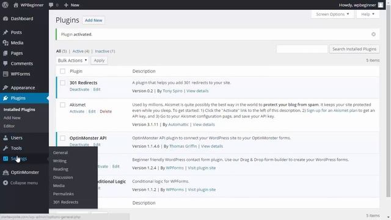
Task: Filter plugins by Active (4)
Action: [x=81, y=51]
